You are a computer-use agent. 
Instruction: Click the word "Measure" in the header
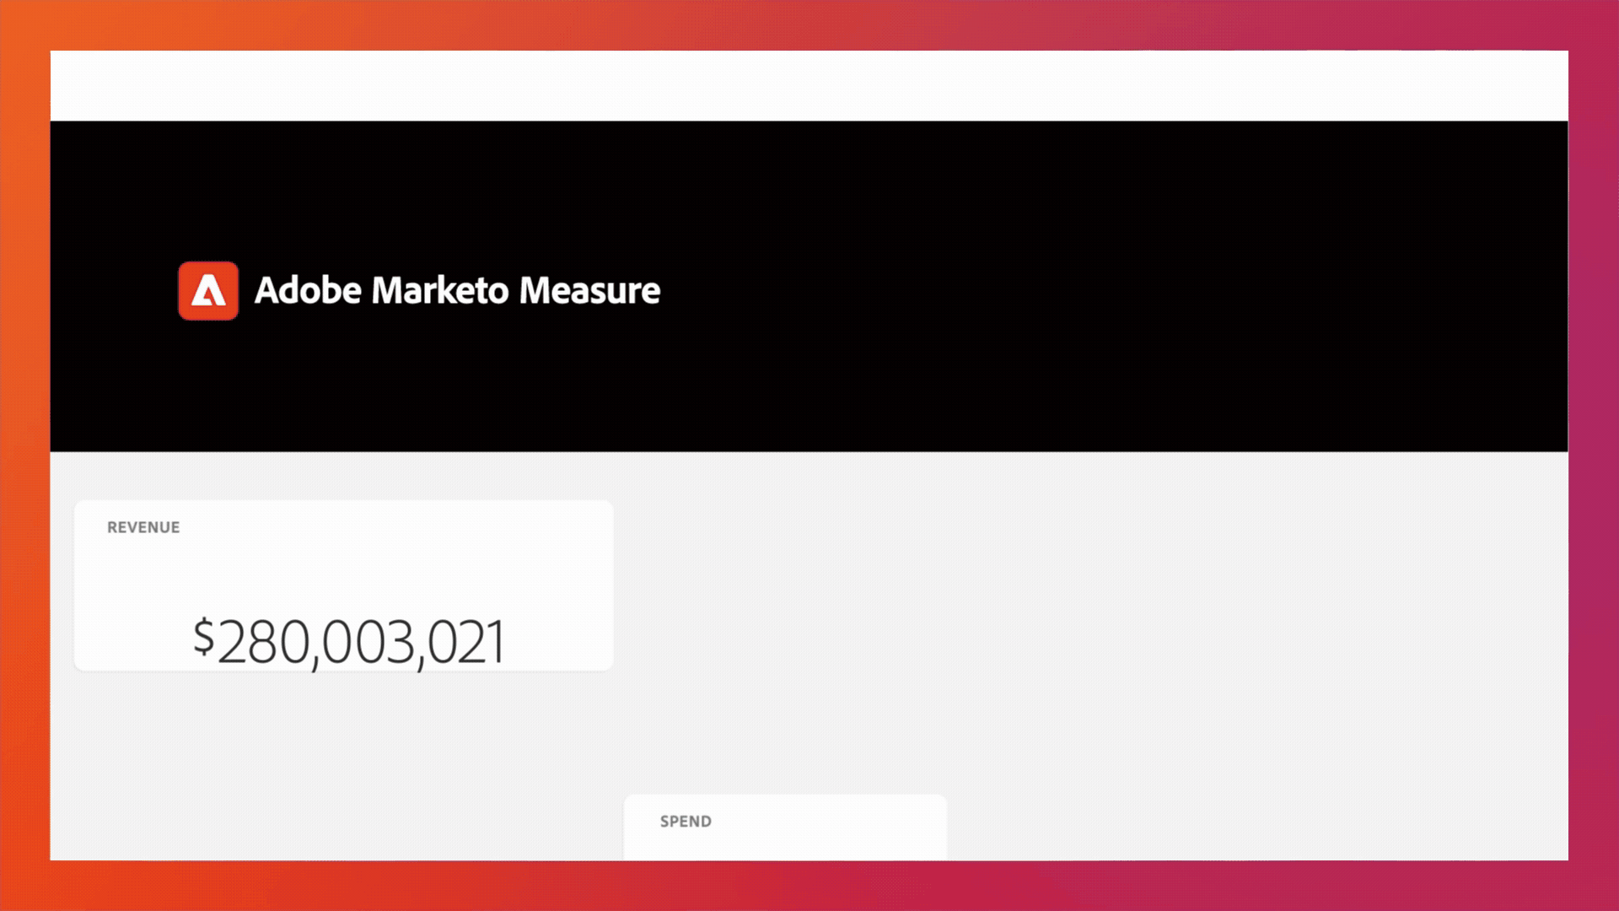point(589,290)
